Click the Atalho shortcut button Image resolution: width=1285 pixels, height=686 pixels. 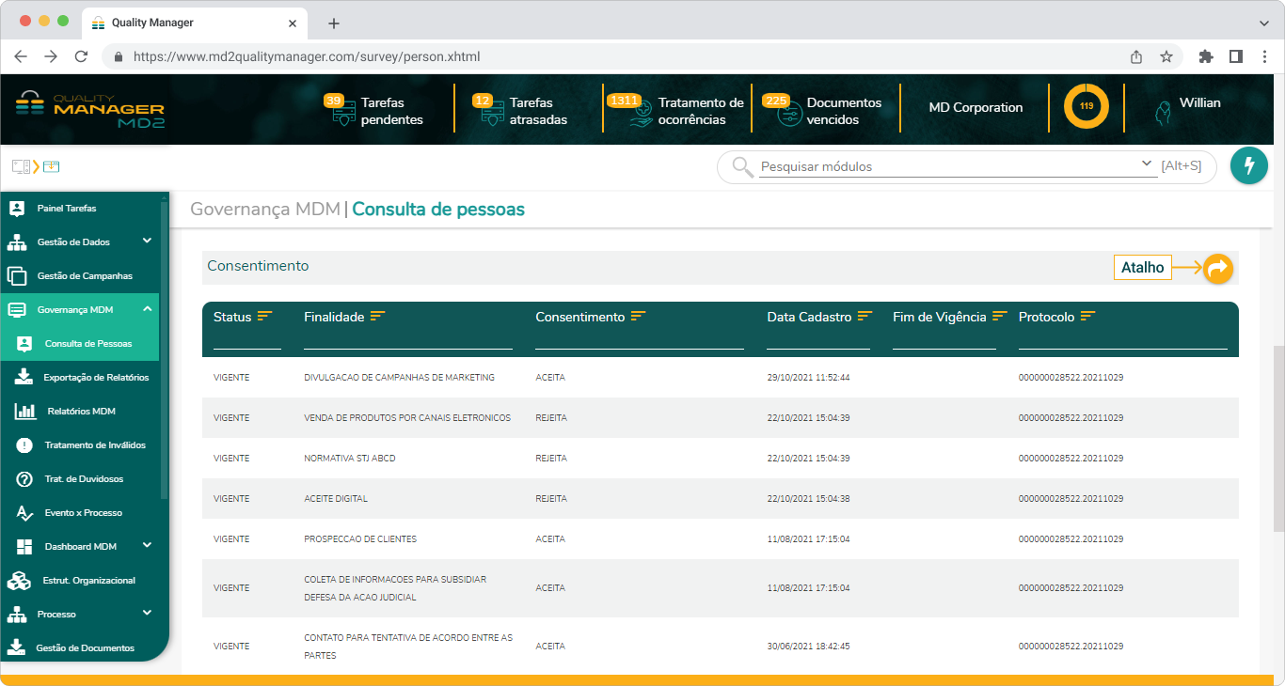[1142, 267]
